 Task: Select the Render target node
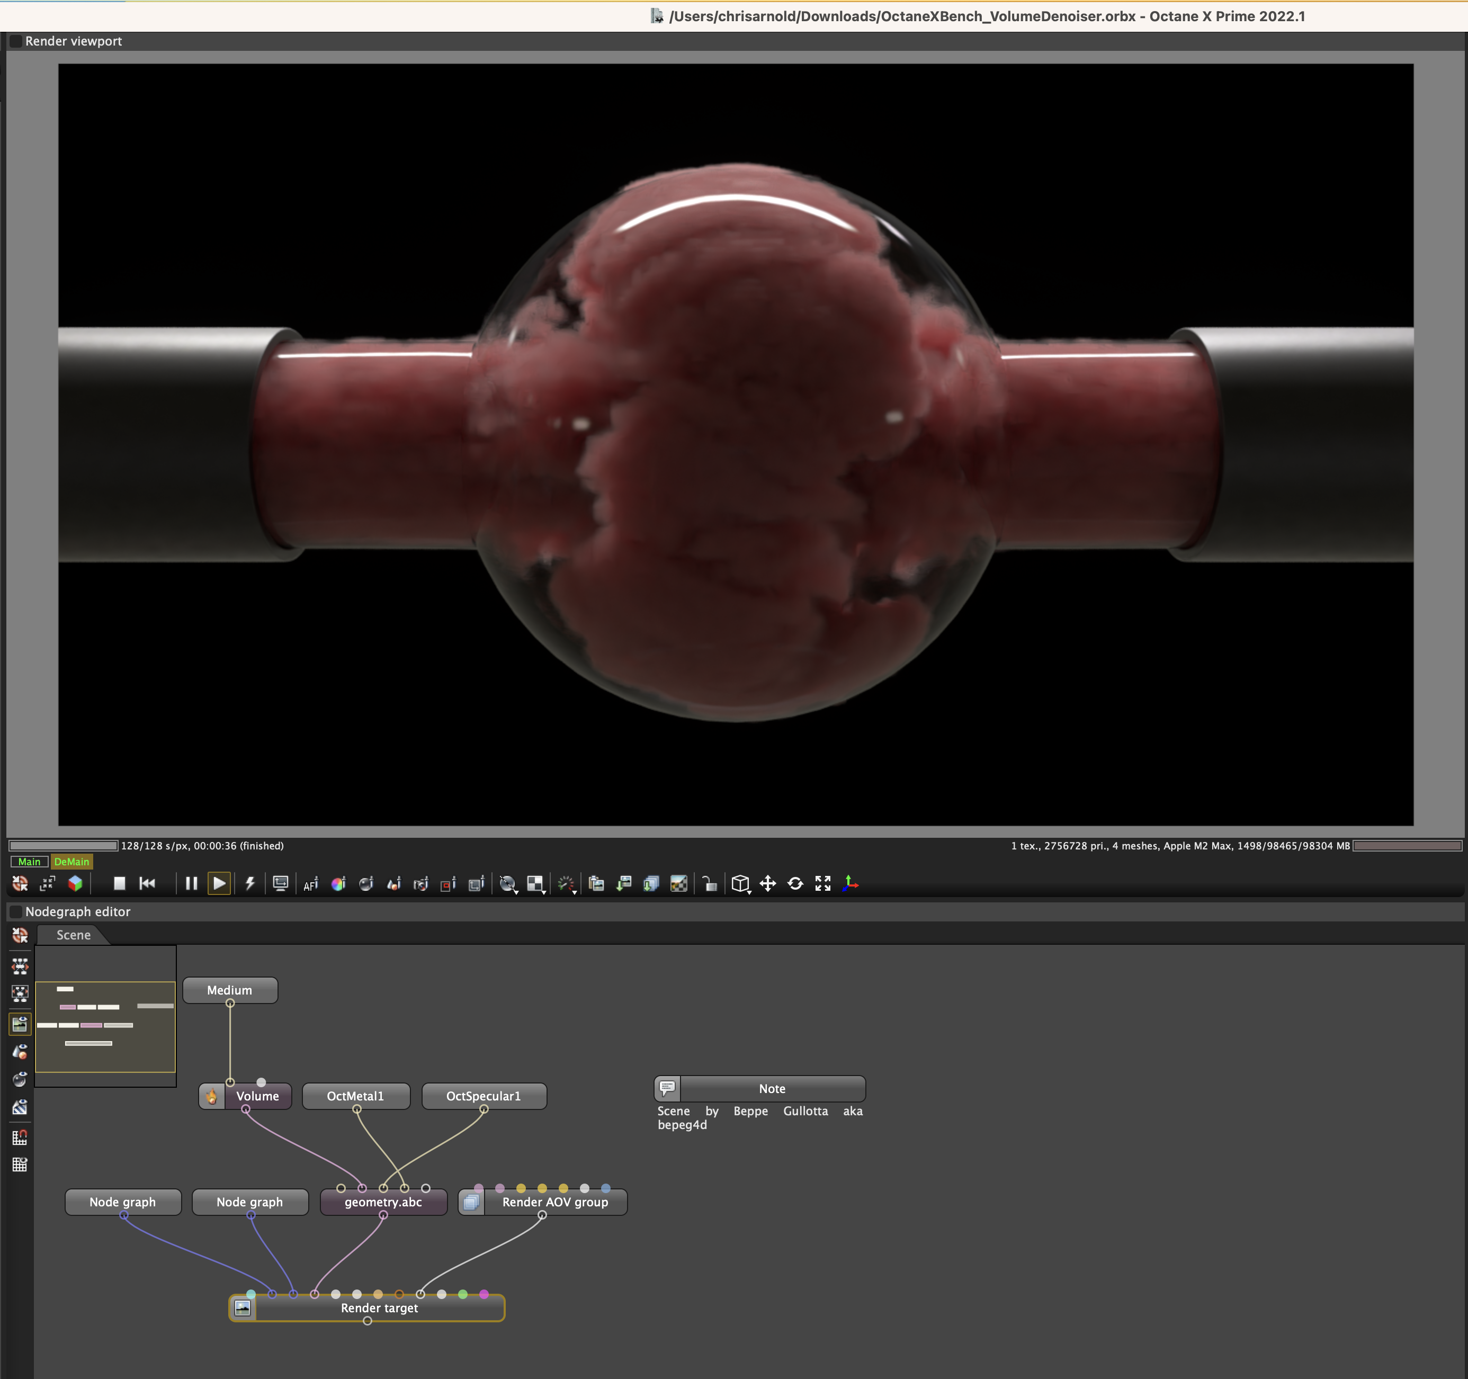click(x=379, y=1308)
